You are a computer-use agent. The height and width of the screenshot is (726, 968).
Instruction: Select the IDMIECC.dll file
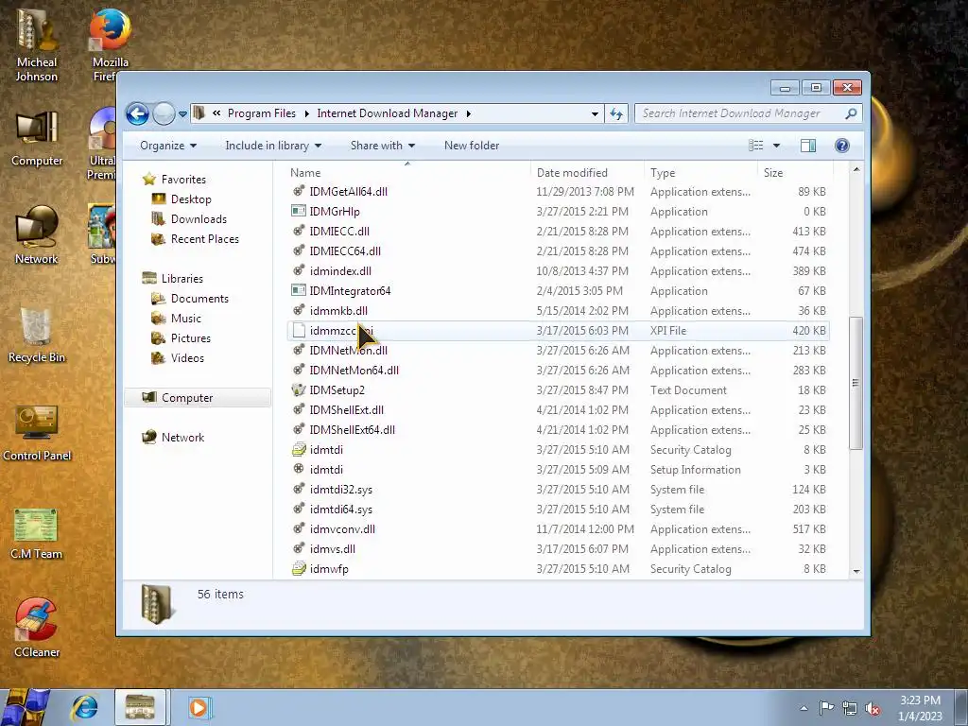pos(339,232)
